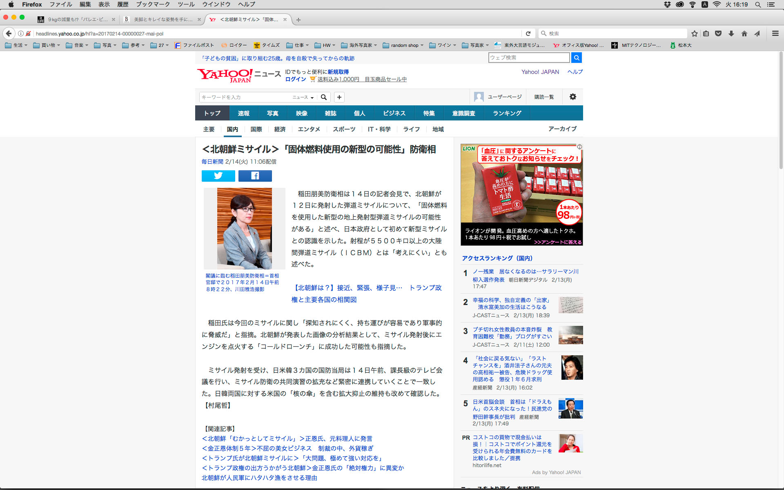Screen dimensions: 784x490
Task: Go to Firefox home icon
Action: [x=744, y=33]
